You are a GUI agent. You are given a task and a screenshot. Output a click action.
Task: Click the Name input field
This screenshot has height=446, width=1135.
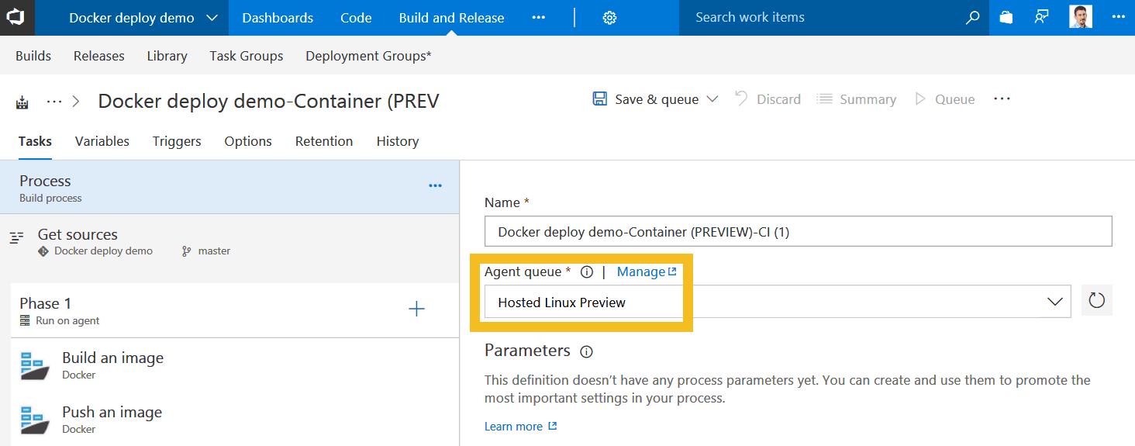pyautogui.click(x=798, y=231)
